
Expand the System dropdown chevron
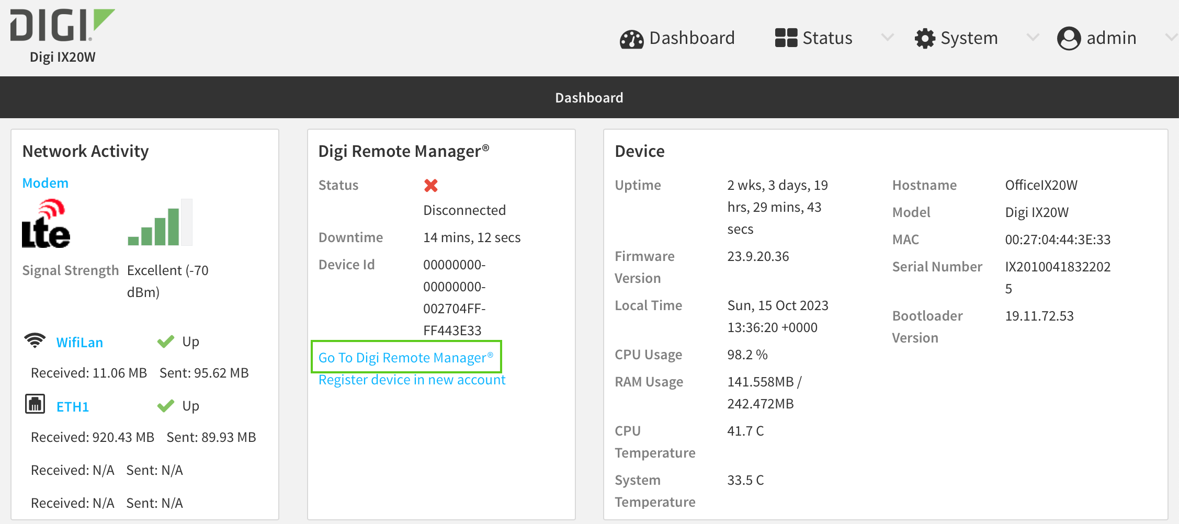click(x=1033, y=38)
